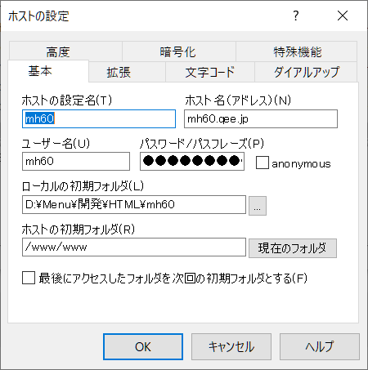Click the question mark help icon in title bar
The width and height of the screenshot is (368, 370).
click(296, 16)
